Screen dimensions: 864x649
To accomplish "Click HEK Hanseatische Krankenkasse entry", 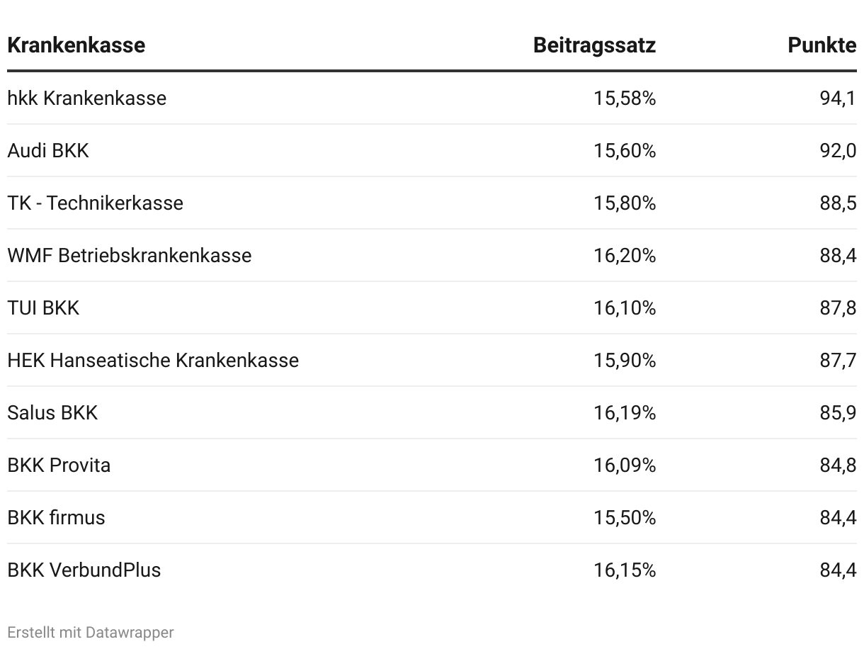I will (x=153, y=360).
